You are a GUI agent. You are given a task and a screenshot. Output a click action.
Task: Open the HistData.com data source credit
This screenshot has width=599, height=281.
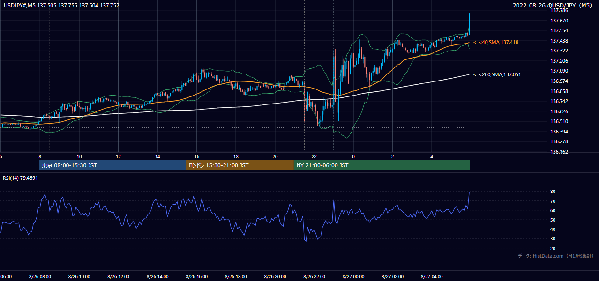point(555,256)
